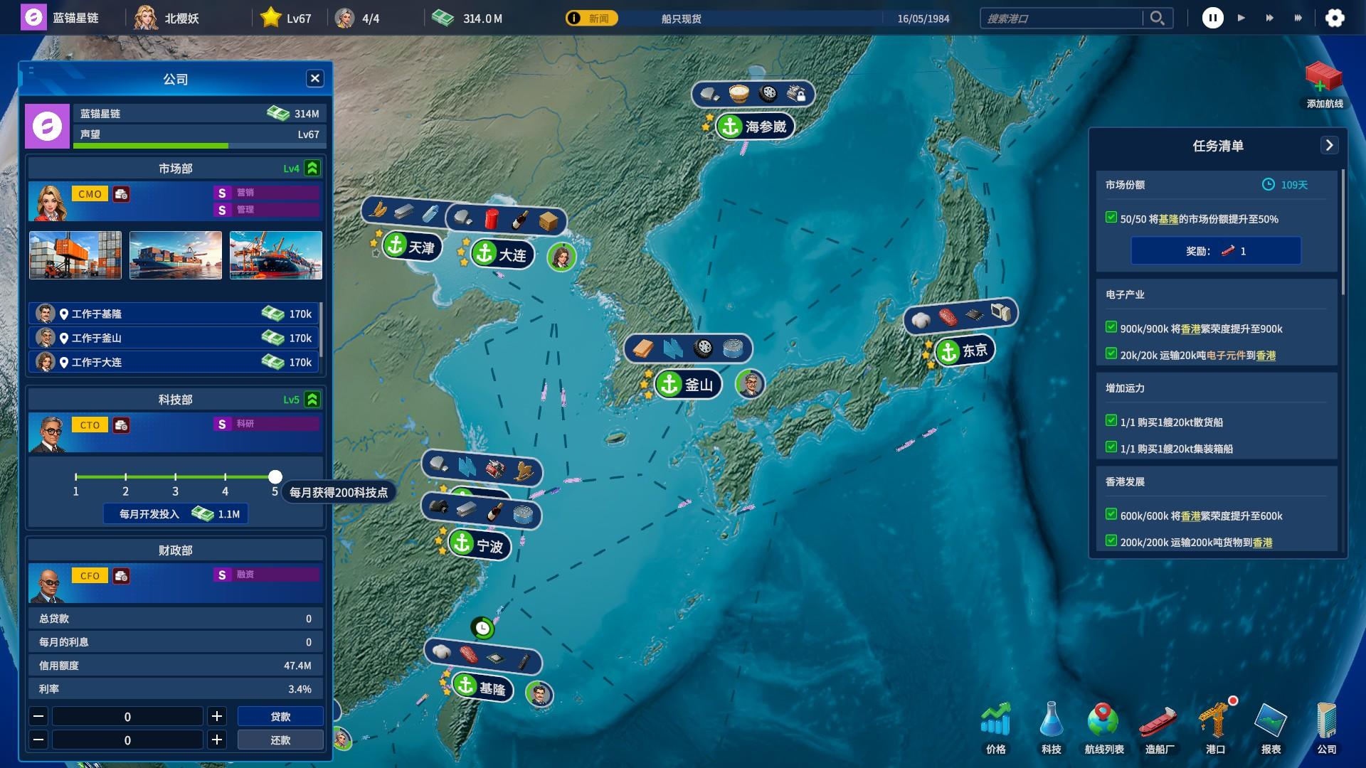The image size is (1366, 768).
Task: Upgrade 市场部 with green level arrow
Action: pyautogui.click(x=312, y=169)
